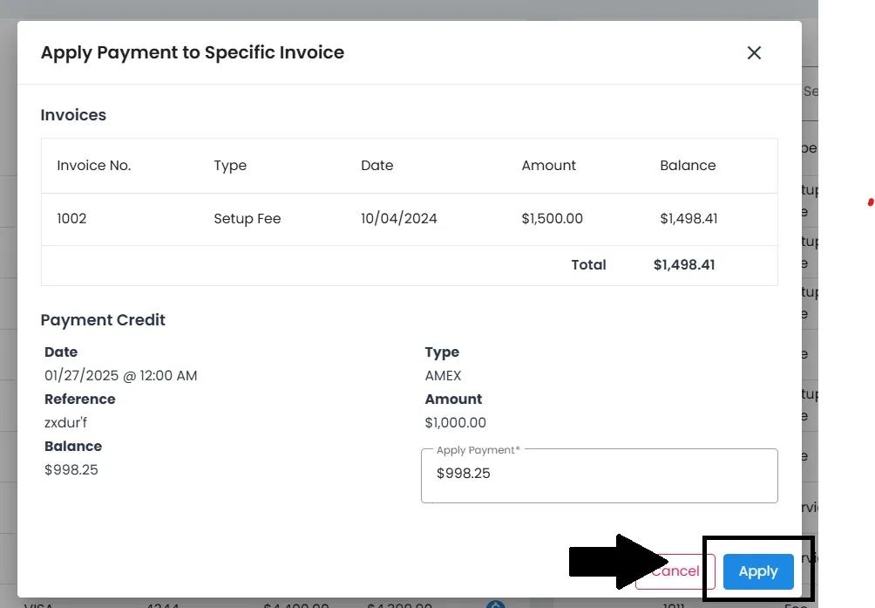Select invoice number 1002 in the table
The width and height of the screenshot is (875, 608).
72,219
